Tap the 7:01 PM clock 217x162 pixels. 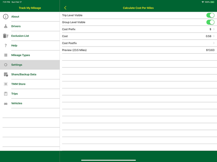click(x=6, y=2)
